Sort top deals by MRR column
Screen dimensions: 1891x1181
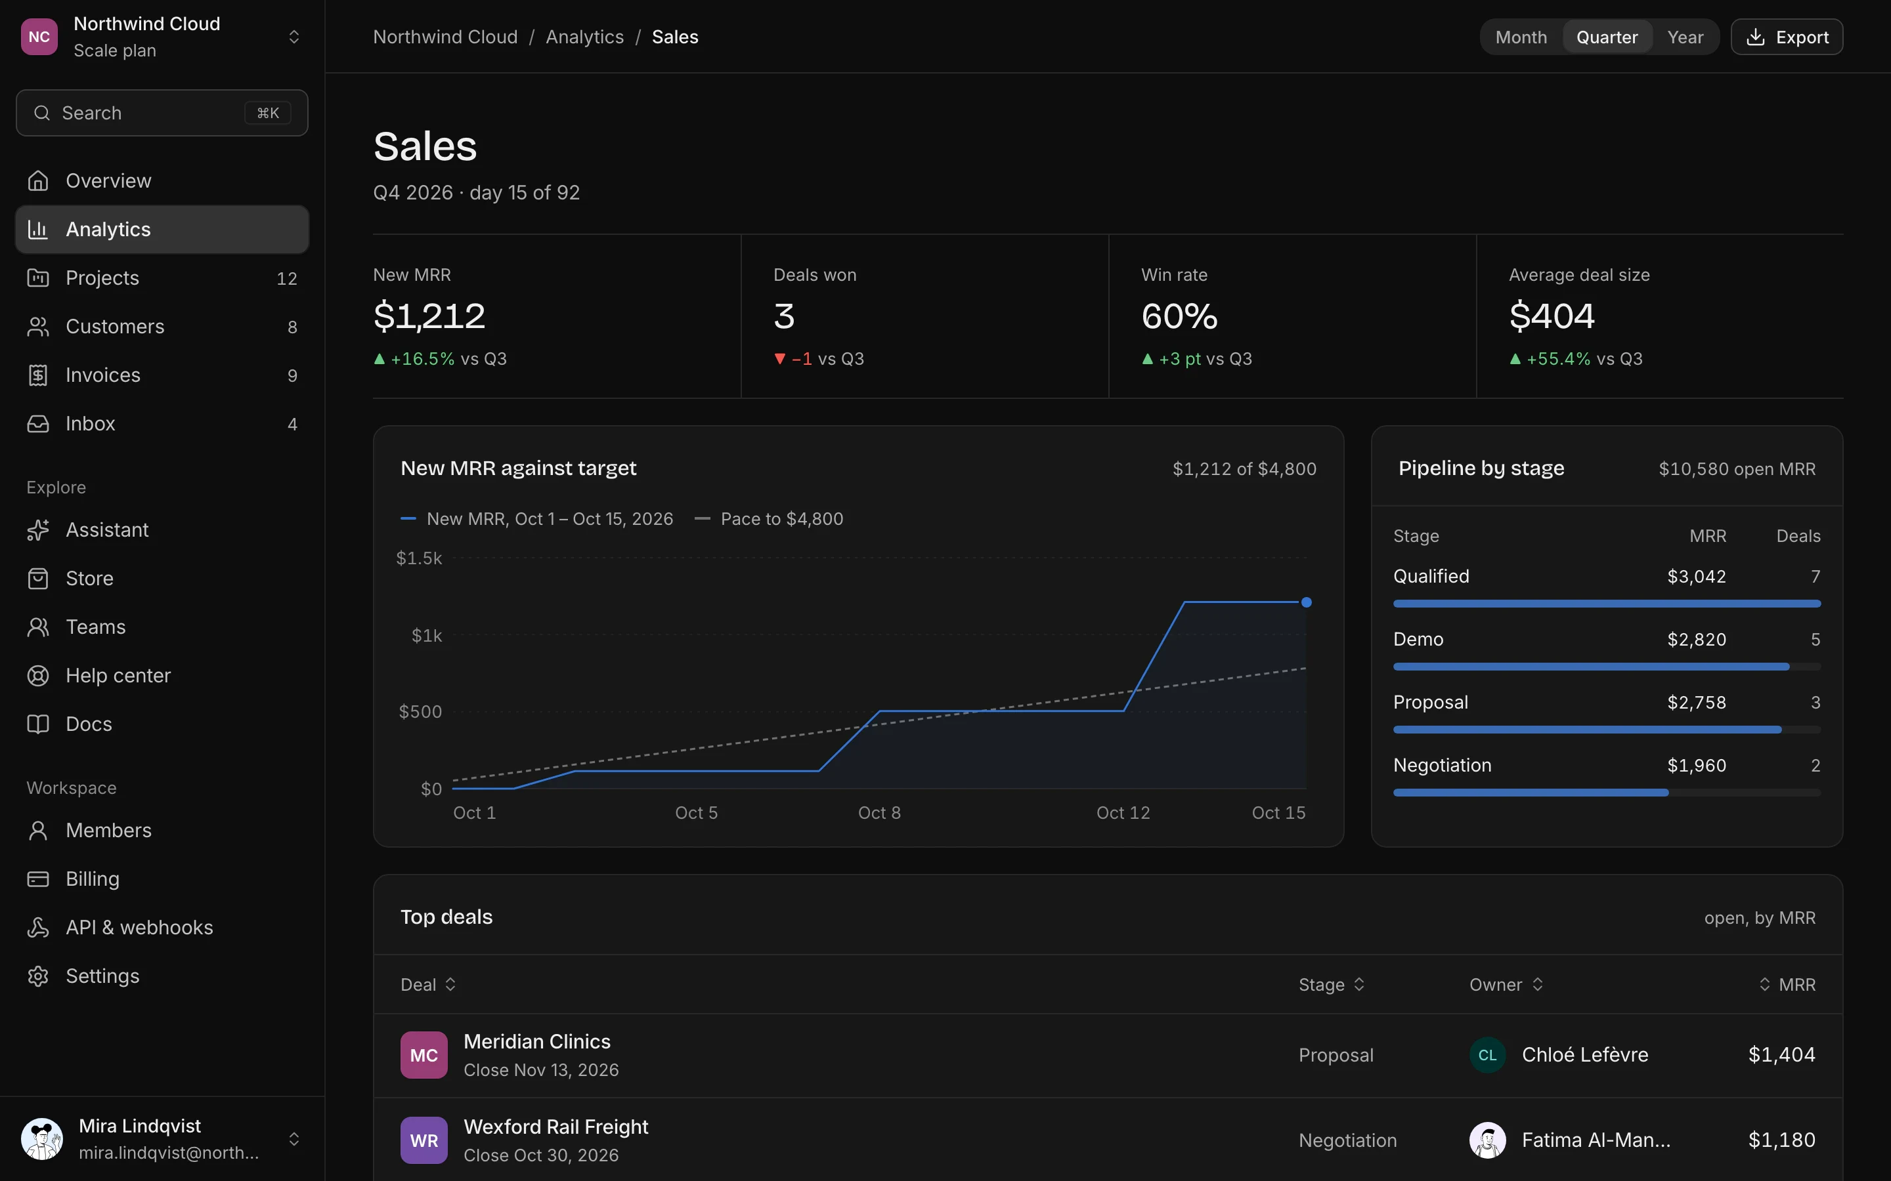click(1787, 984)
